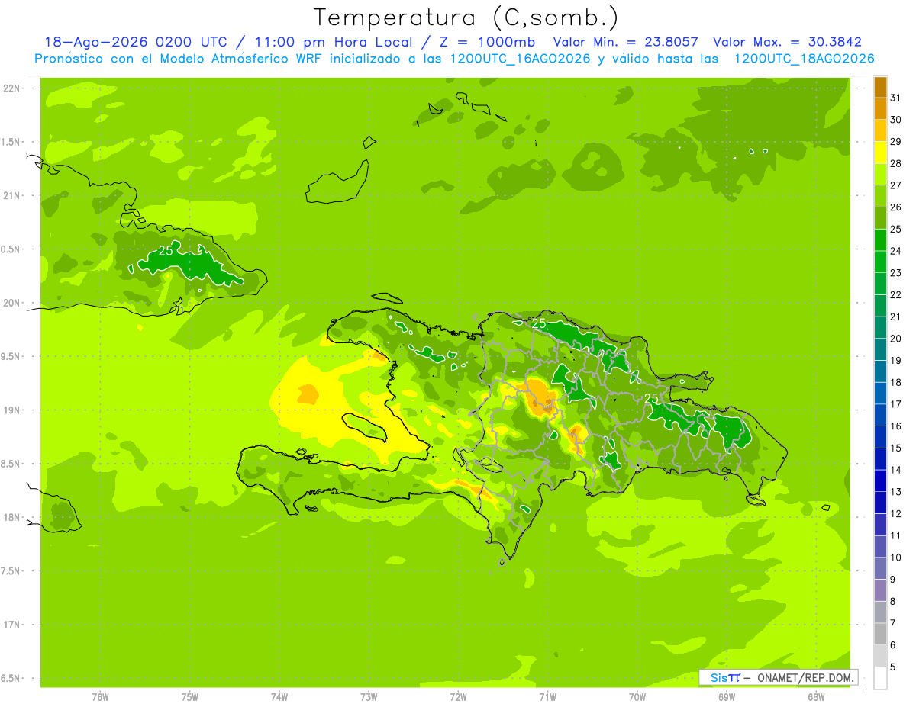The height and width of the screenshot is (707, 916).
Task: Click the '19N' latitude label
Action: point(11,410)
